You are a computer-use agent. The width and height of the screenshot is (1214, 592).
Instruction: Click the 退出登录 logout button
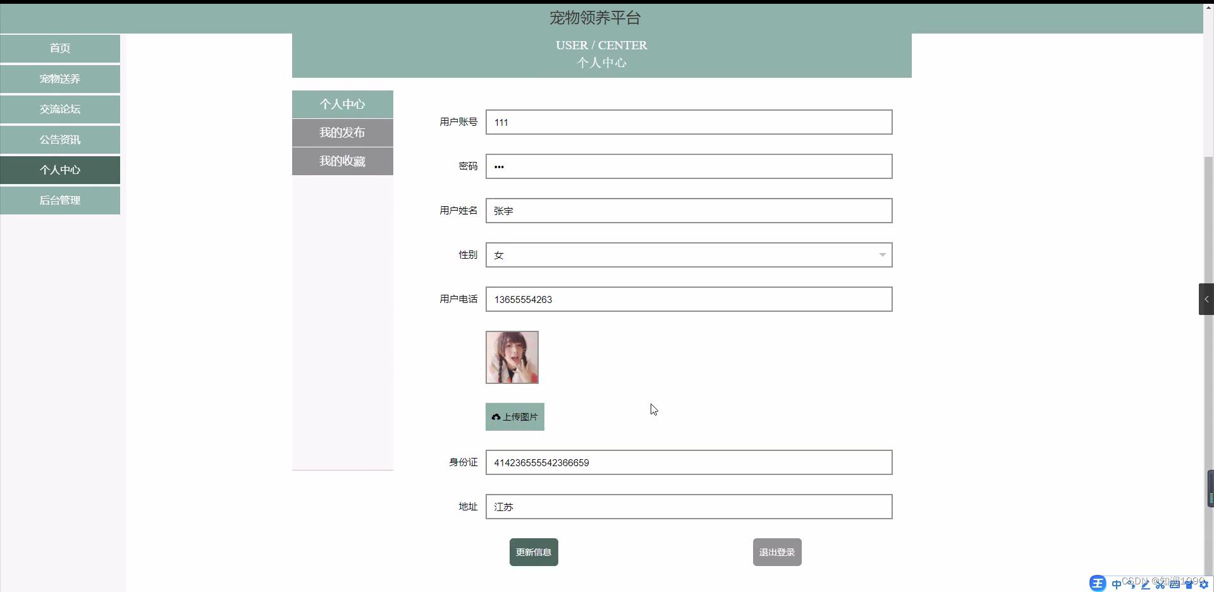tap(776, 552)
